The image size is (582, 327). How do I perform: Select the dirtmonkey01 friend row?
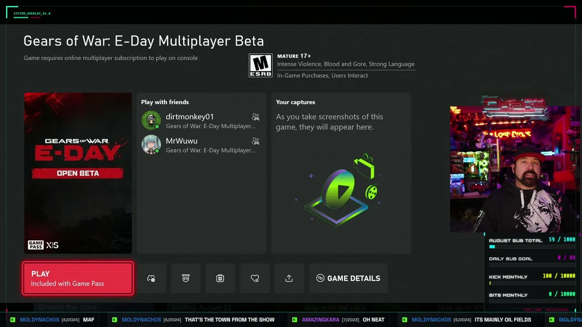(x=201, y=121)
